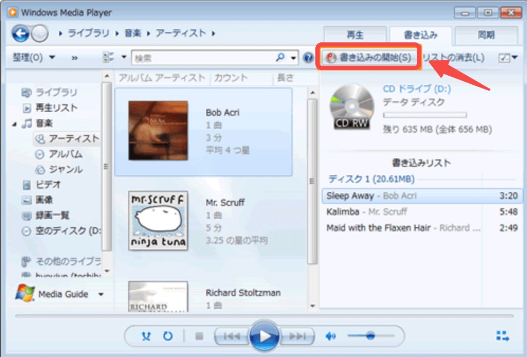Open the search options dropdown arrow
Viewport: 527px width, 357px height.
293,58
